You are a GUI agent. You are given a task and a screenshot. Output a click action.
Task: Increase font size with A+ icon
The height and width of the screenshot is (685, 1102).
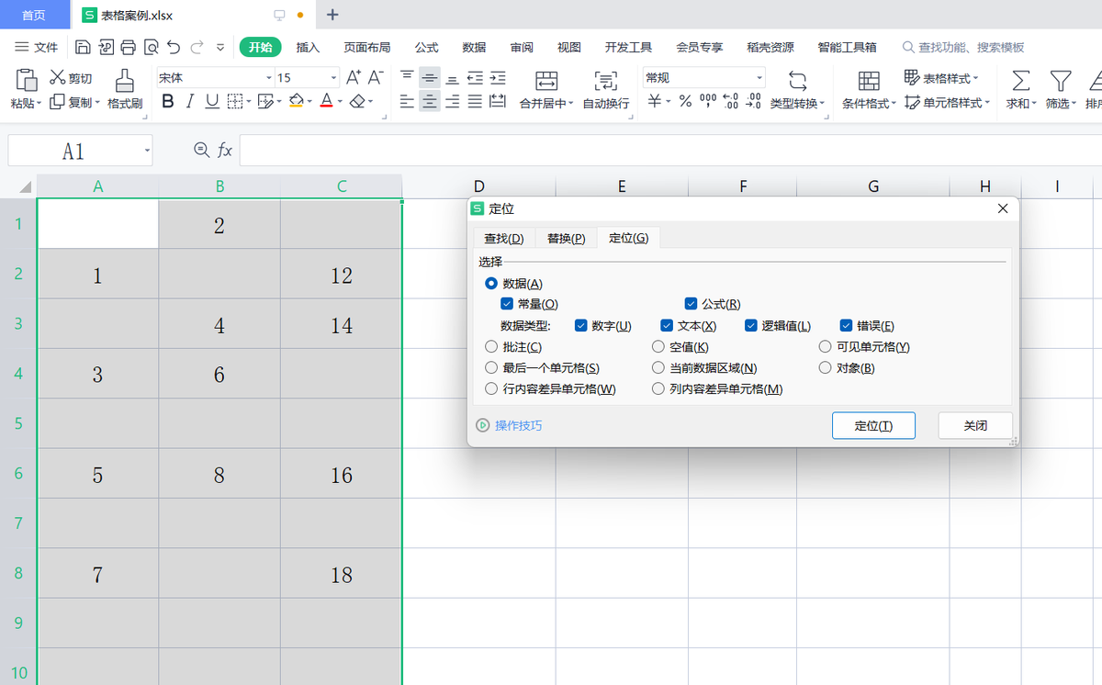point(354,78)
